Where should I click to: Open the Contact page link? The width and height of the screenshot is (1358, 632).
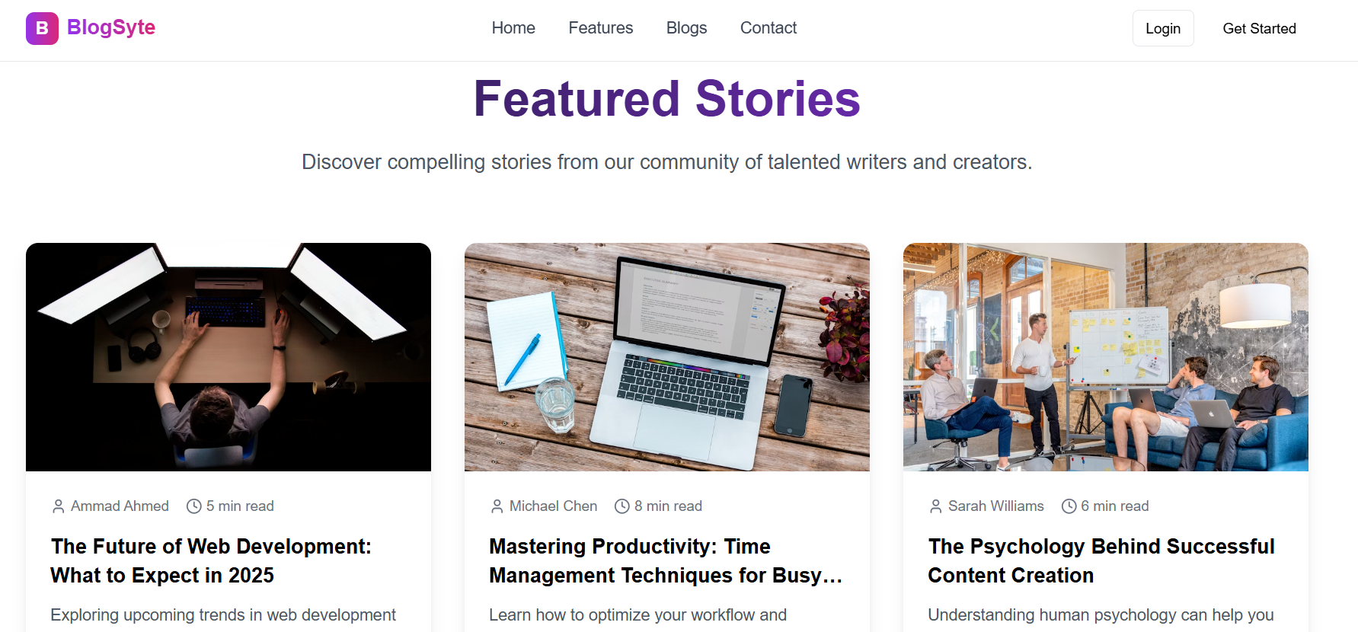tap(768, 28)
